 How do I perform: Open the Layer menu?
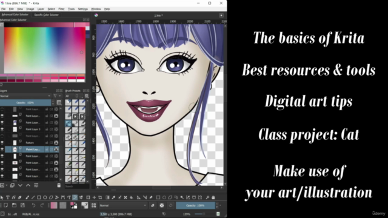coord(41,9)
